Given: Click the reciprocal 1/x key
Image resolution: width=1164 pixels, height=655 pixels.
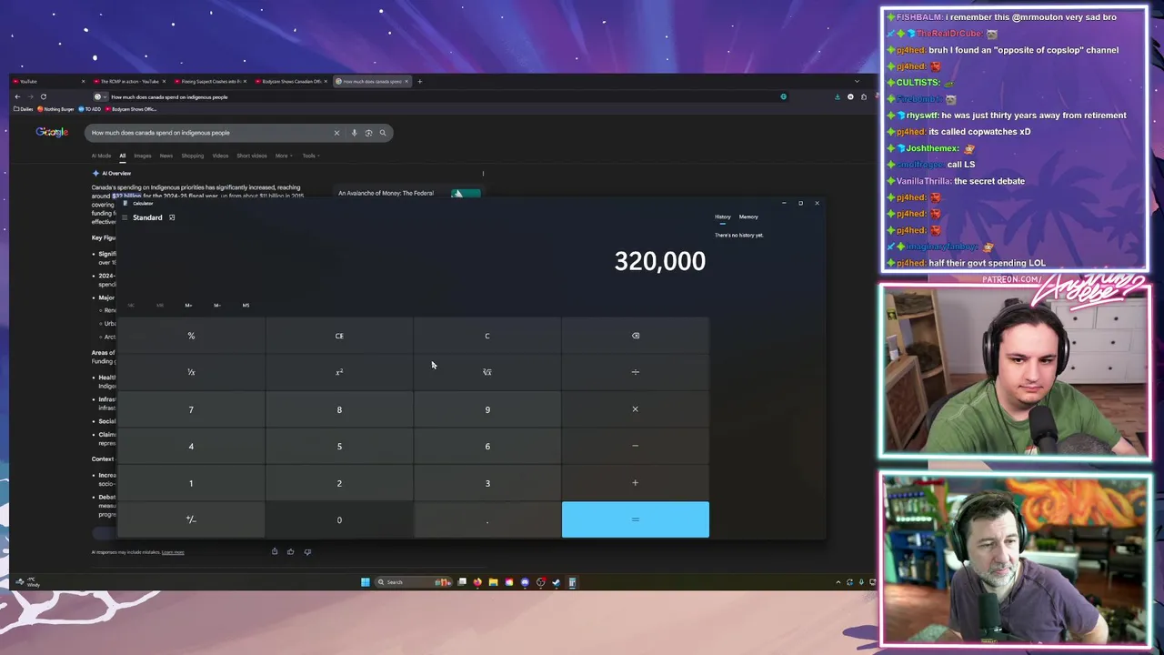Looking at the screenshot, I should [191, 372].
